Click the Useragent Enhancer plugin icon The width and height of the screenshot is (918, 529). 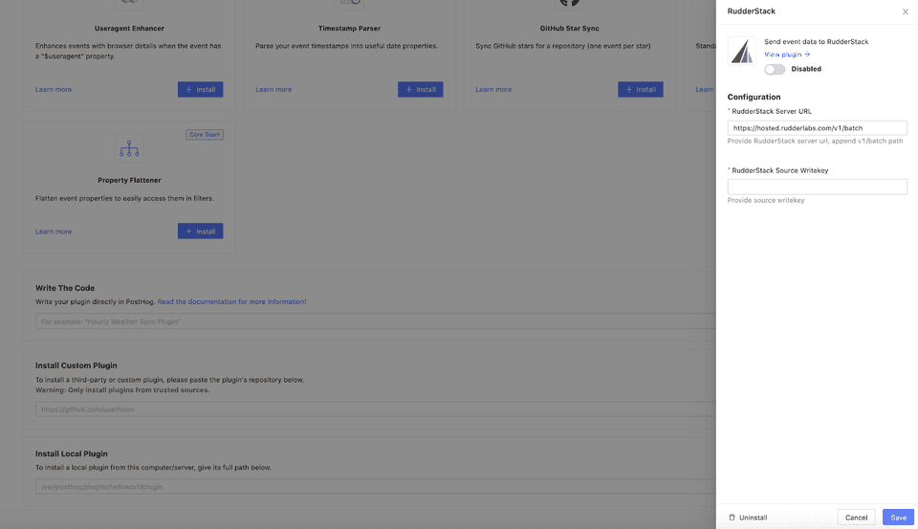[129, 5]
